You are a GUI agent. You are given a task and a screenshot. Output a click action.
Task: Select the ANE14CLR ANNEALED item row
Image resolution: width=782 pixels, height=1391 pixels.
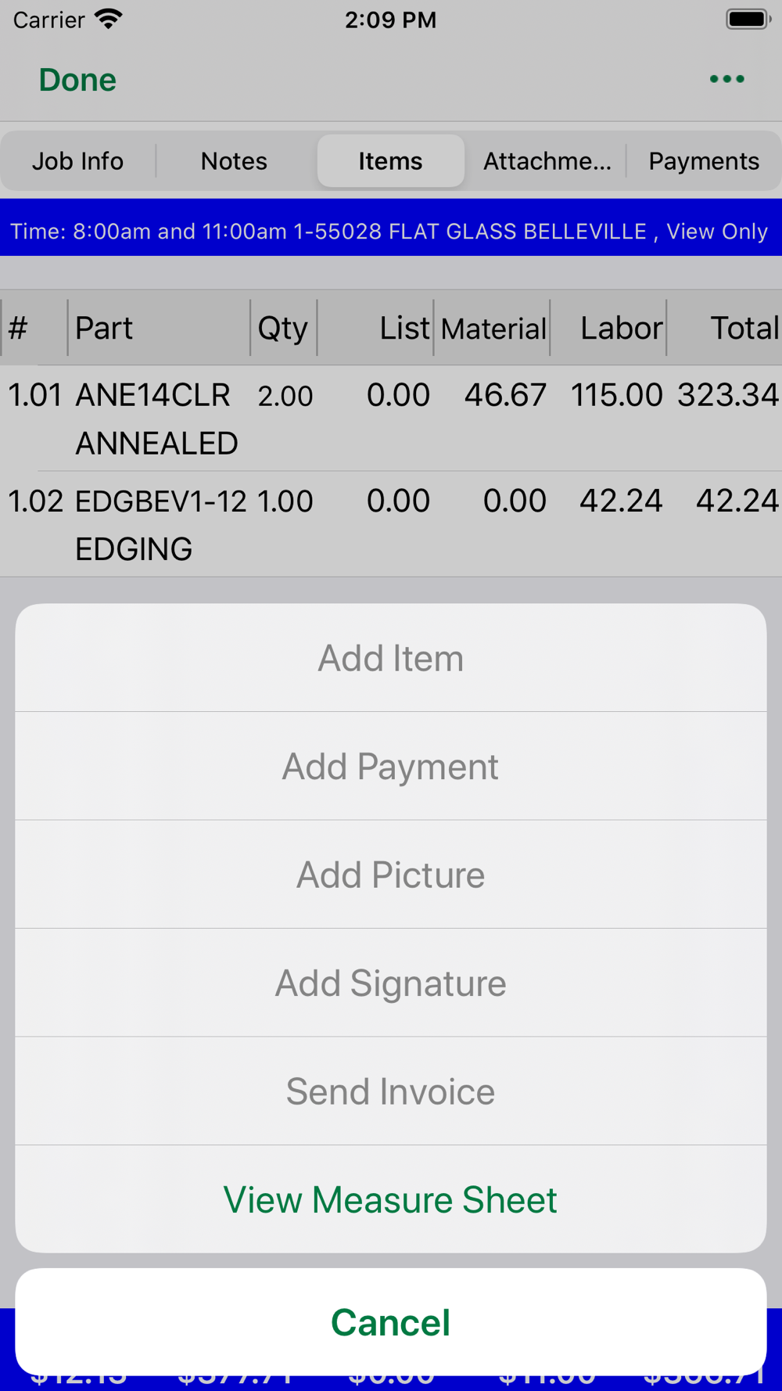[390, 419]
